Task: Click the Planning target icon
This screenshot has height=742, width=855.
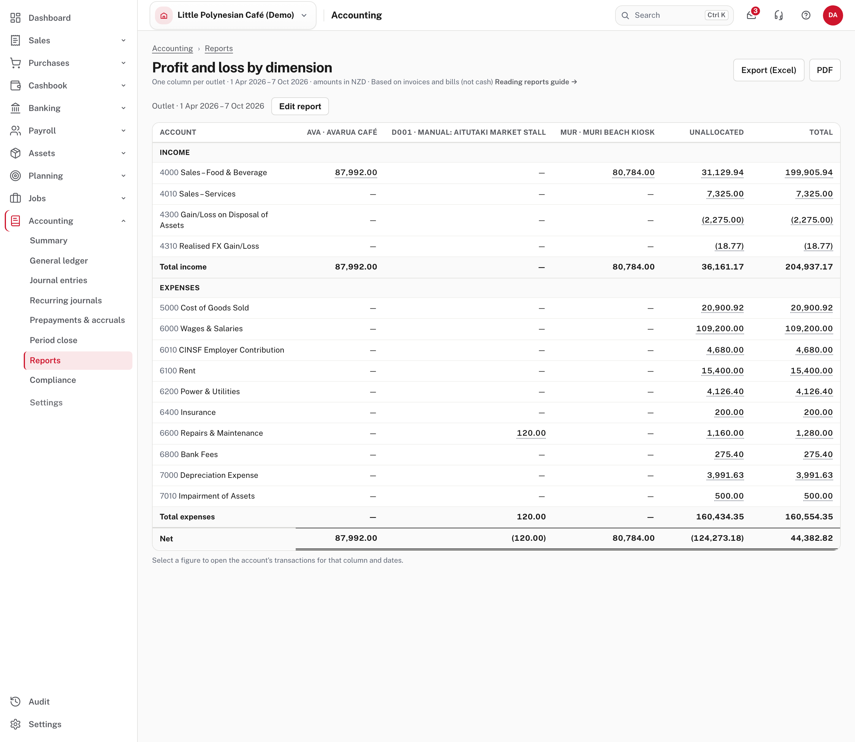Action: point(15,176)
